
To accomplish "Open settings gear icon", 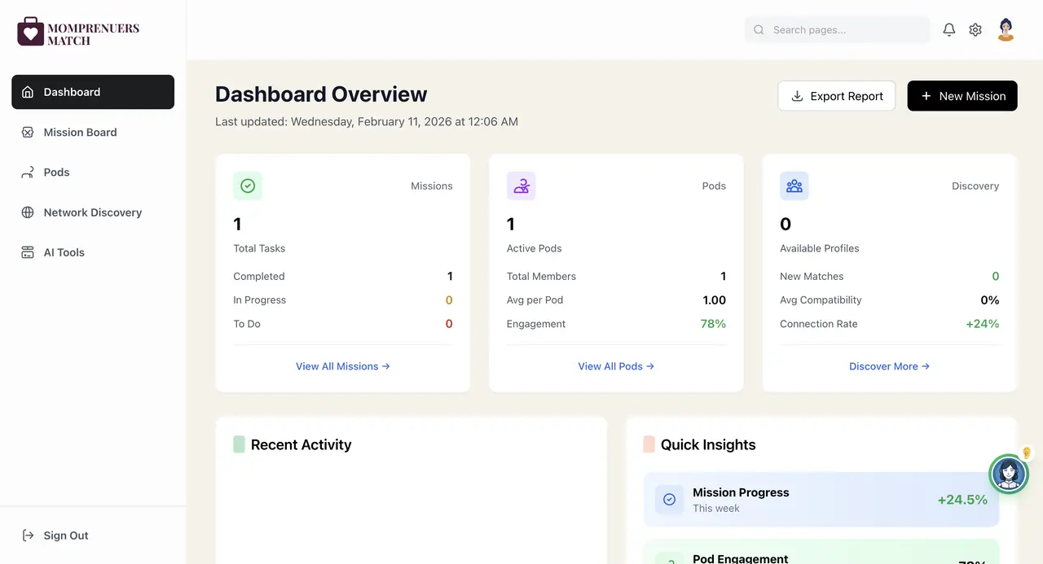I will point(975,30).
